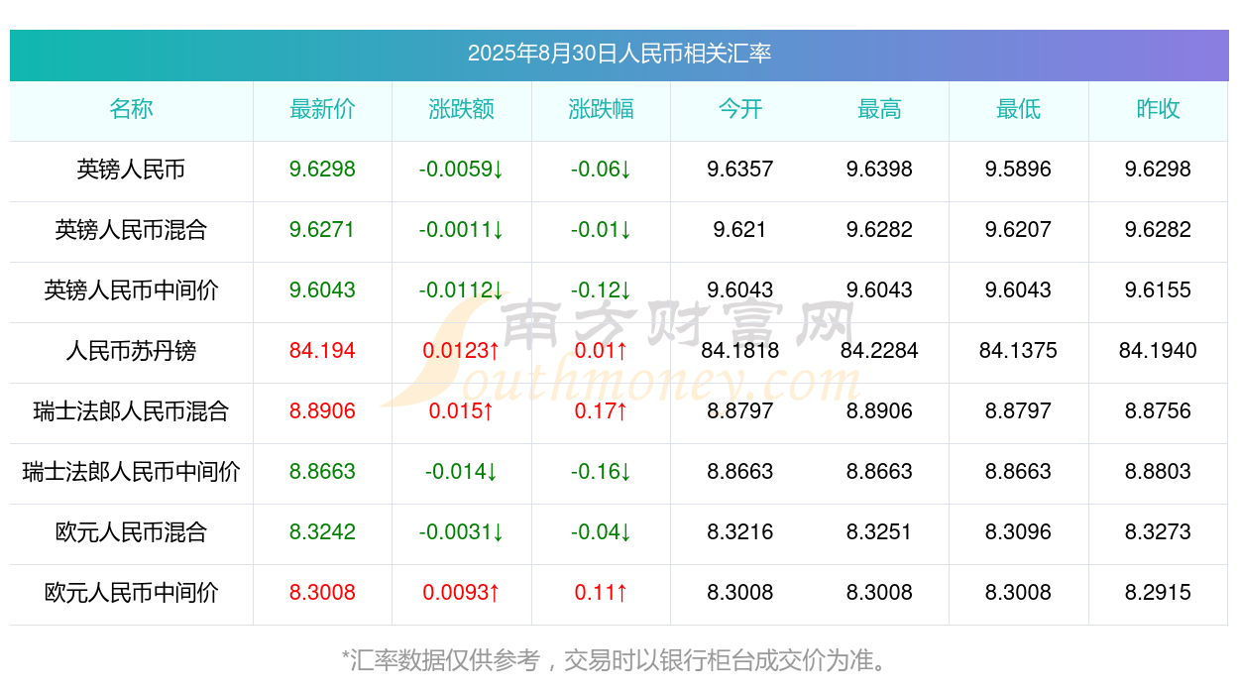The height and width of the screenshot is (692, 1239).
Task: Click the row name 瑞士法郎人民币中间价
Action: coord(131,472)
